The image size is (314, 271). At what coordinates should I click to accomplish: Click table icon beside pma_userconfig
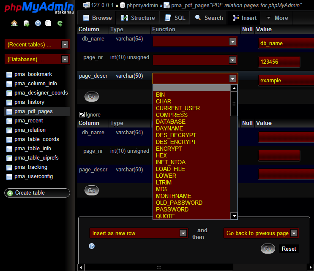pyautogui.click(x=9, y=177)
